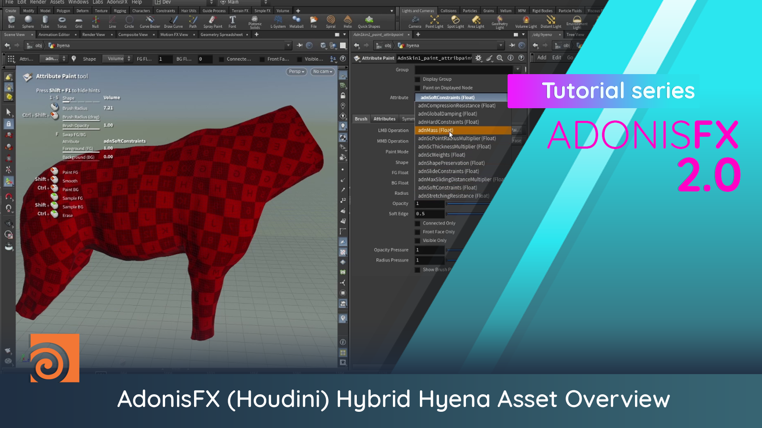
Task: Open the Quick Shapes shelf tool
Action: point(369,22)
